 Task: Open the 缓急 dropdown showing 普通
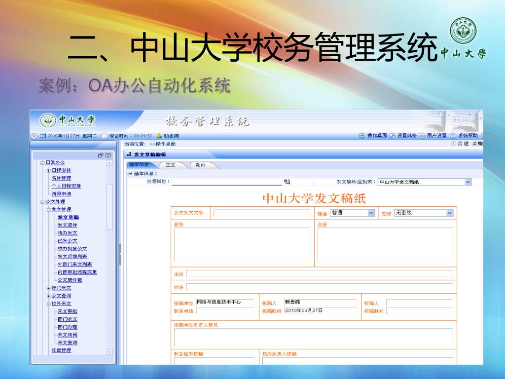[371, 213]
